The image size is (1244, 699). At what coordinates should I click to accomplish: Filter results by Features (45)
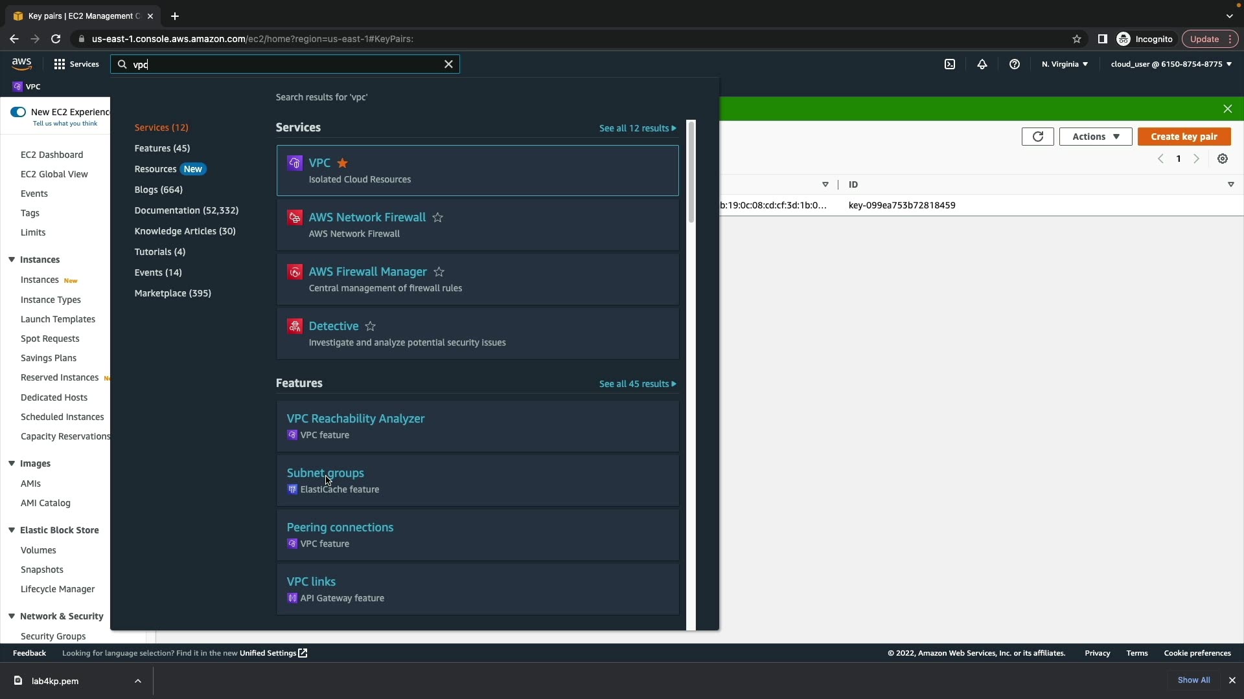[x=162, y=148]
